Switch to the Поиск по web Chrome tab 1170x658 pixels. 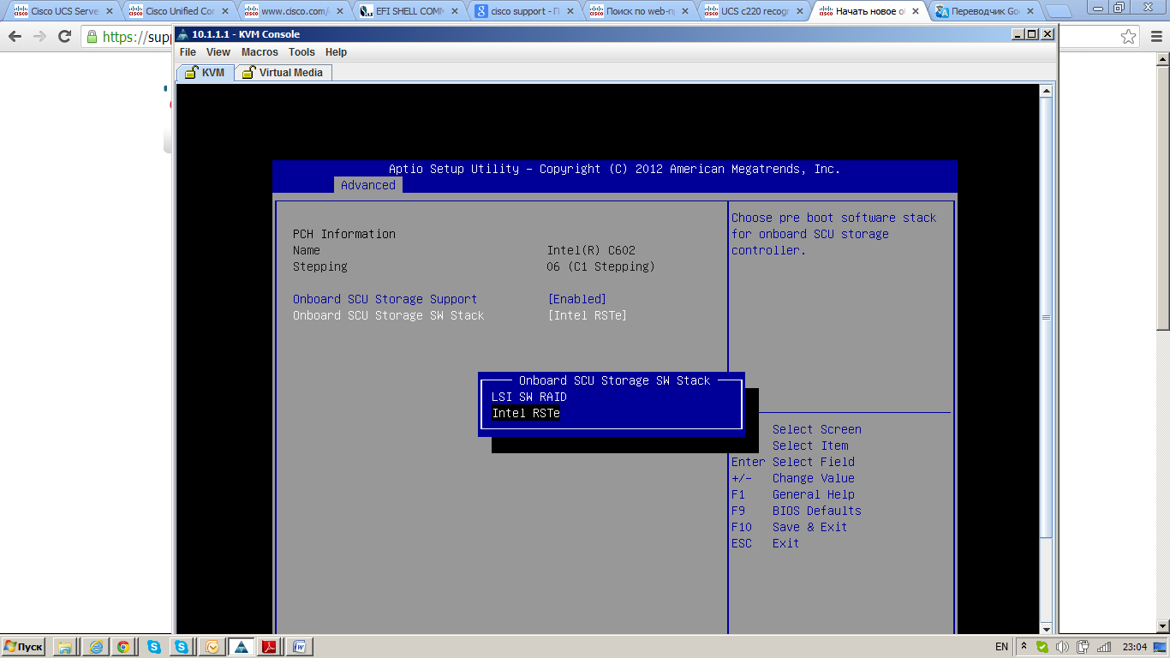coord(637,11)
